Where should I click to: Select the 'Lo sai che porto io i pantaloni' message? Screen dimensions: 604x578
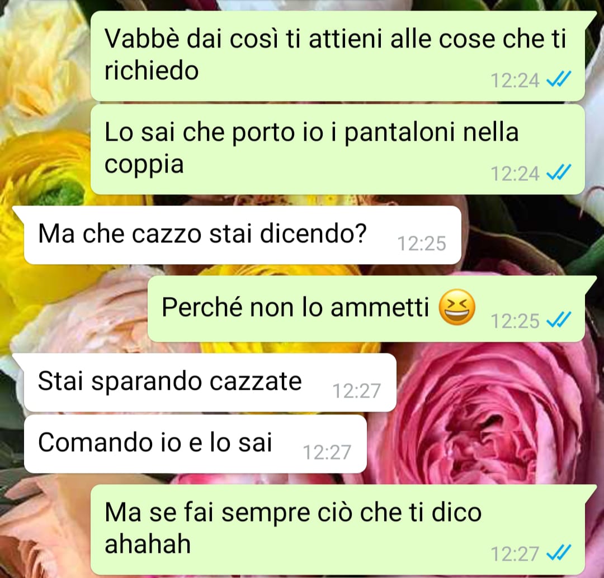(337, 149)
